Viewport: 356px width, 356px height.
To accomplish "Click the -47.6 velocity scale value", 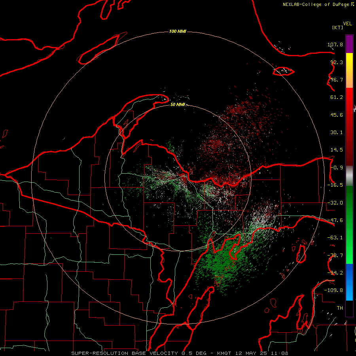I will click(x=335, y=220).
